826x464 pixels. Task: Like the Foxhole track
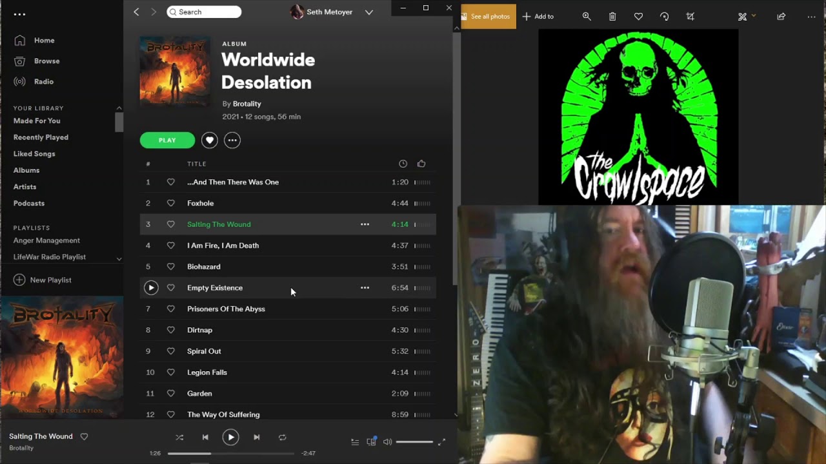click(x=170, y=203)
